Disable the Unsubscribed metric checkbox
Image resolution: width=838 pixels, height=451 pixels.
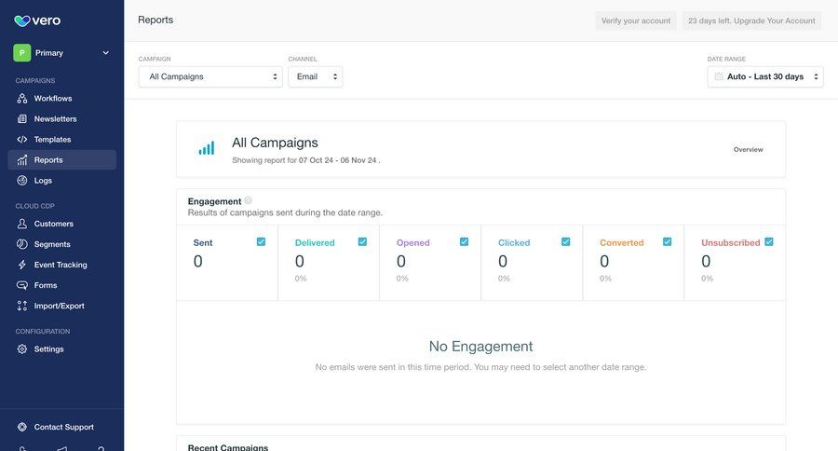click(x=768, y=242)
